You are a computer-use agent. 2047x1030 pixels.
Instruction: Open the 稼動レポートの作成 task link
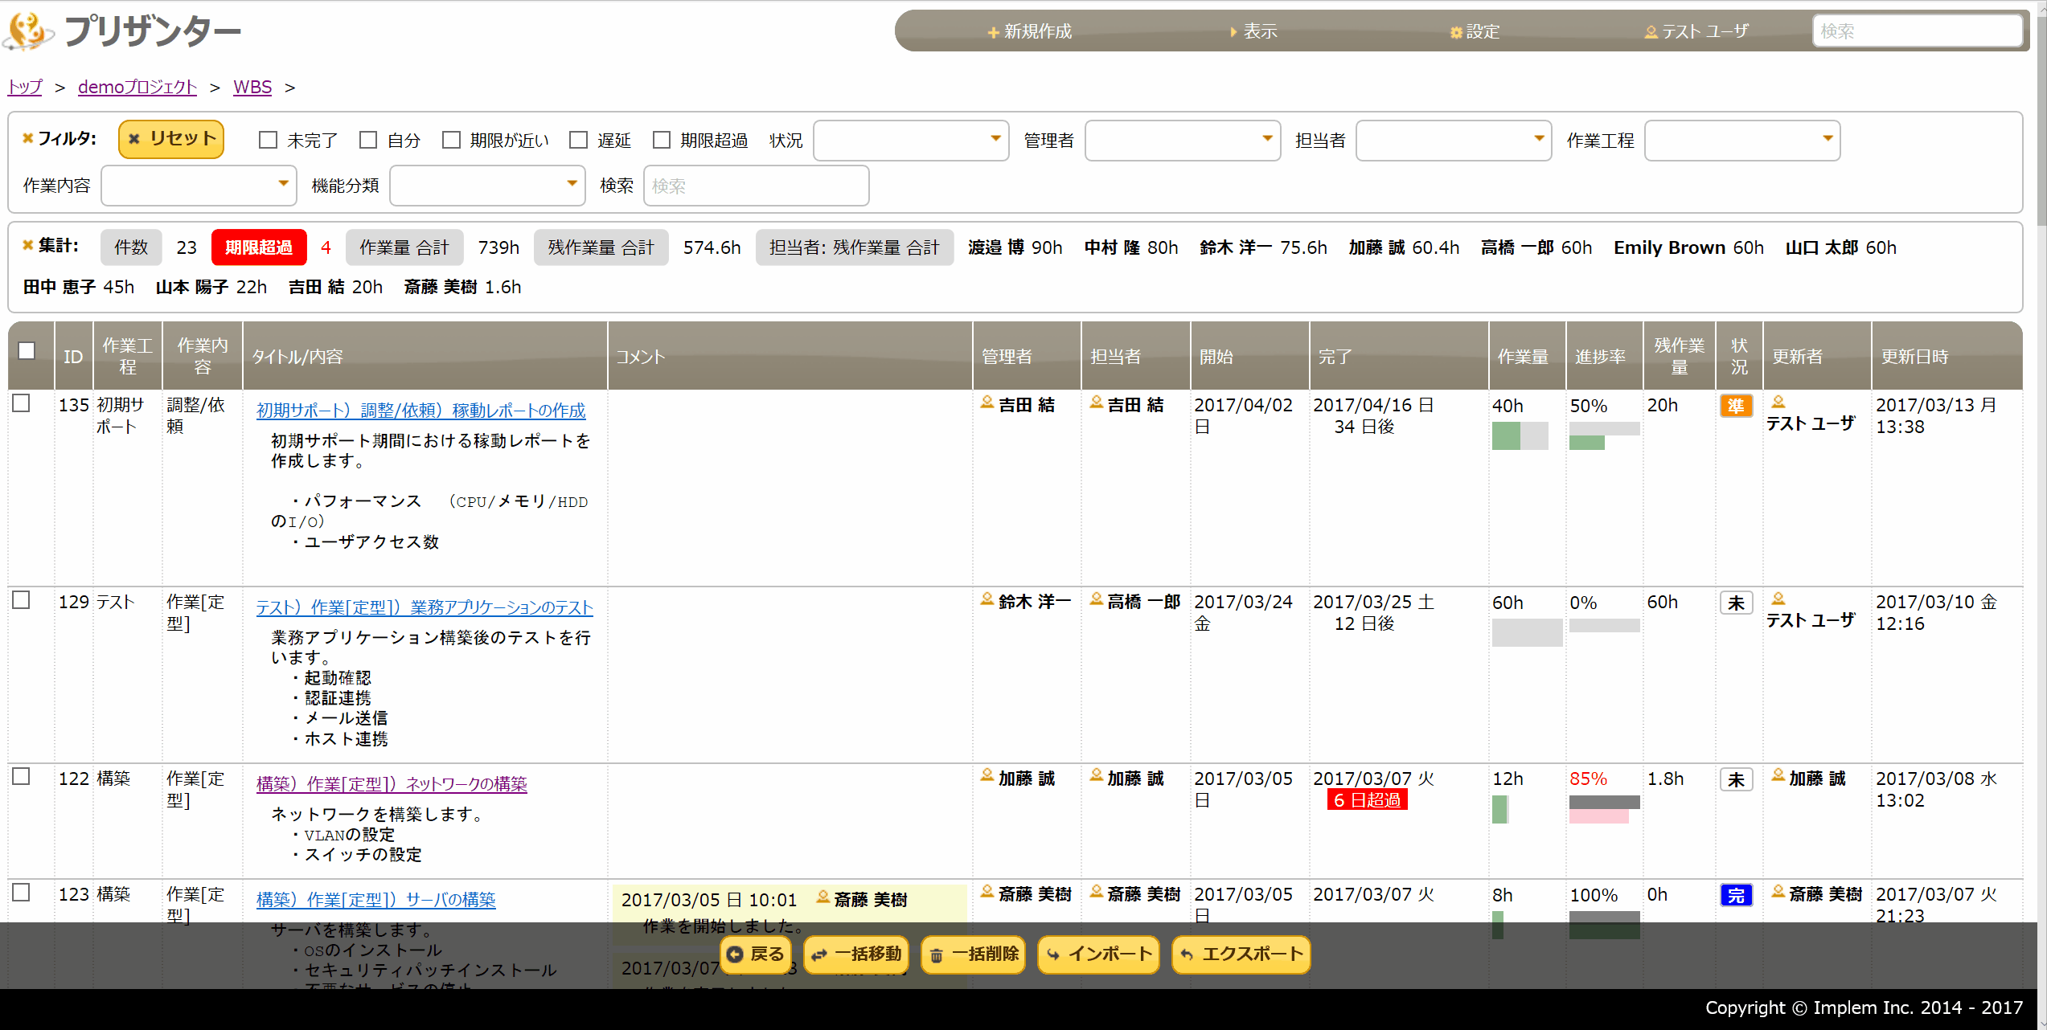420,411
